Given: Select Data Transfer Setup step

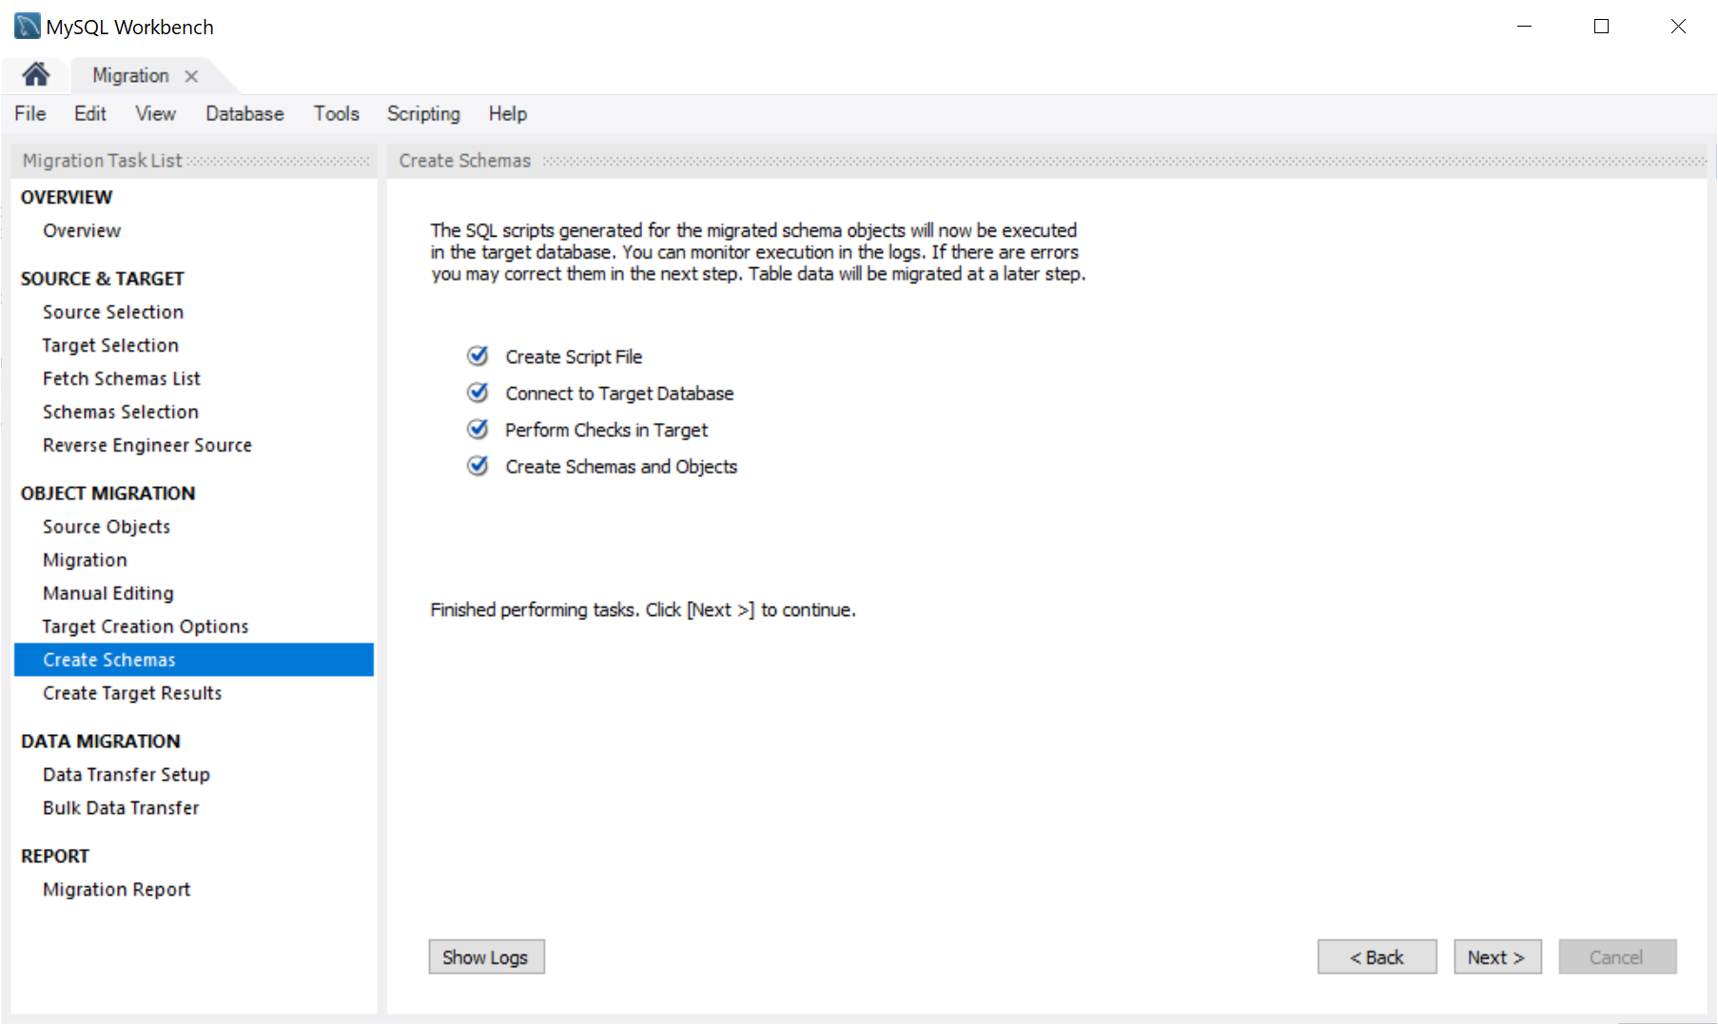Looking at the screenshot, I should coord(126,774).
